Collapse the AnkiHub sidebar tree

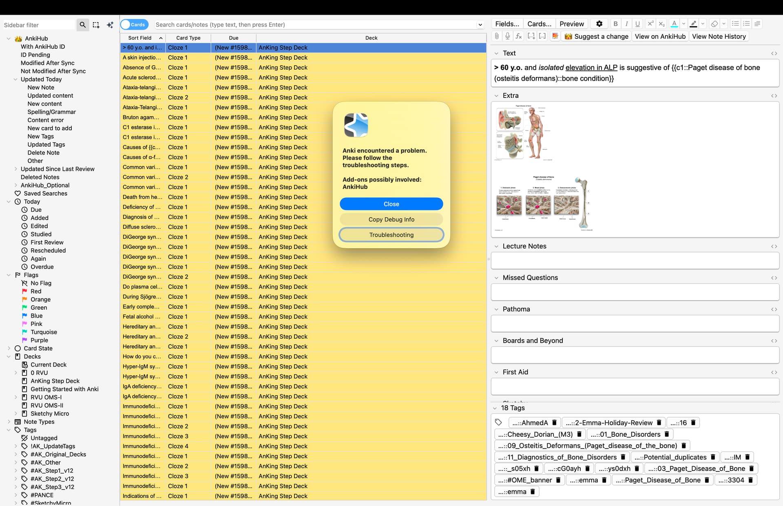coord(9,39)
